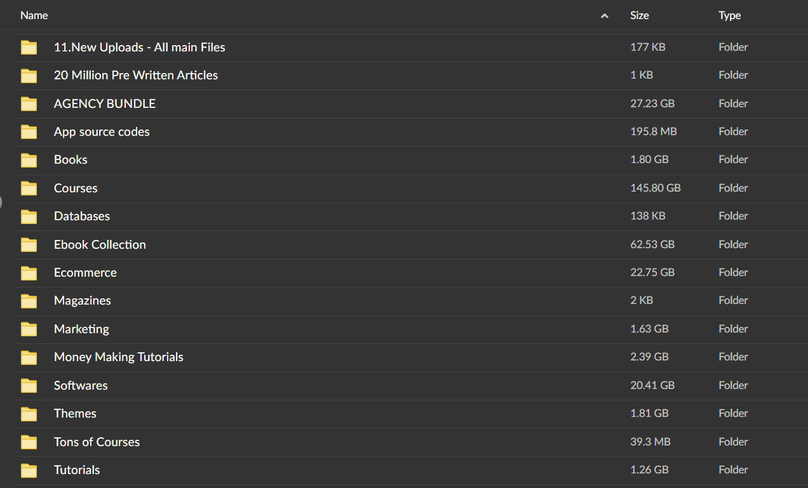808x488 pixels.
Task: Click the folder icon beside App source codes
Action: coord(29,132)
